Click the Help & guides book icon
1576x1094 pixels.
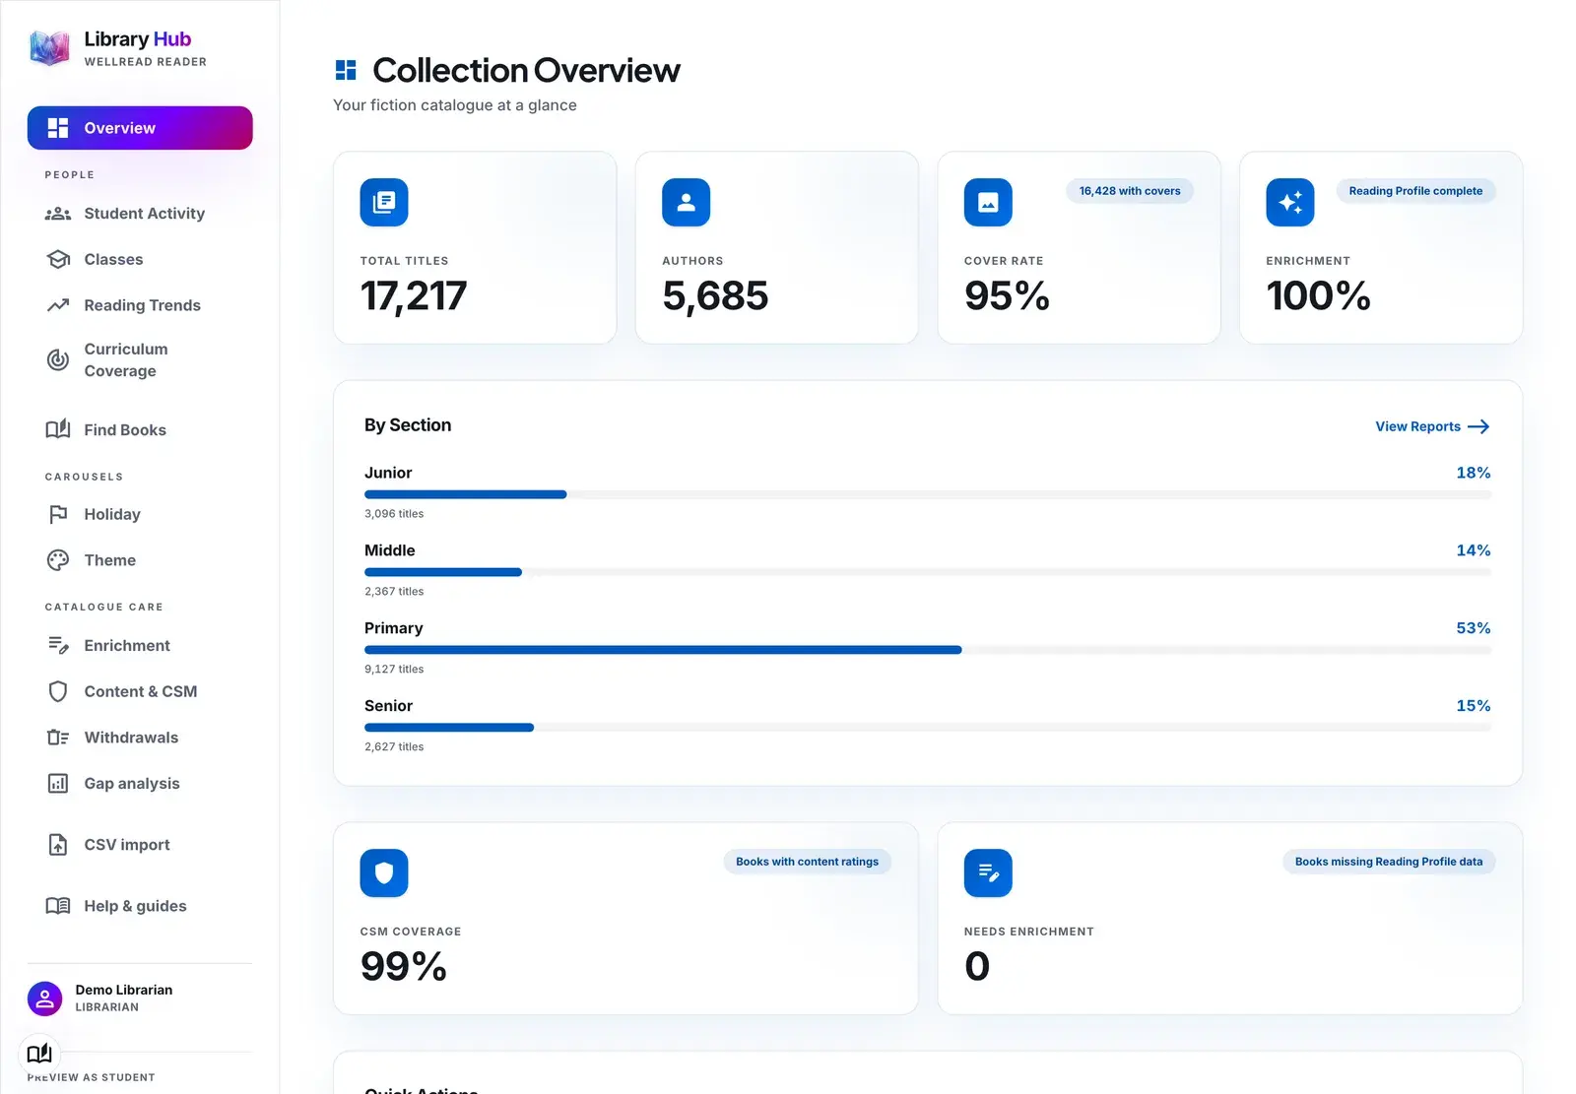coord(58,906)
